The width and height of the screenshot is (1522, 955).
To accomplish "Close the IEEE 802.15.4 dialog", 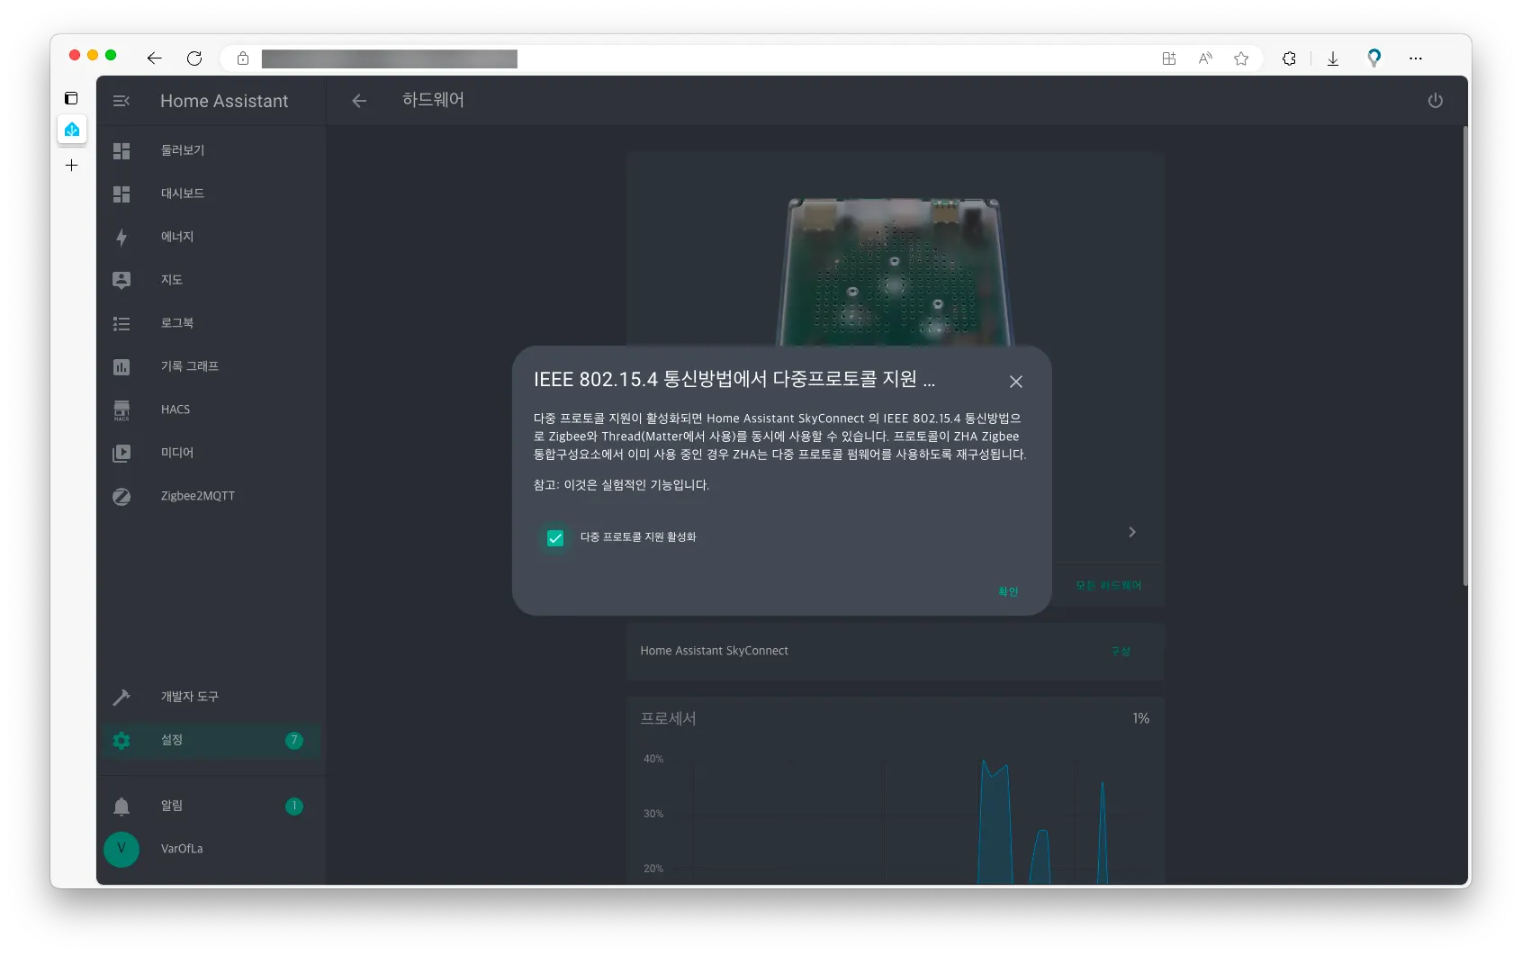I will click(1016, 382).
